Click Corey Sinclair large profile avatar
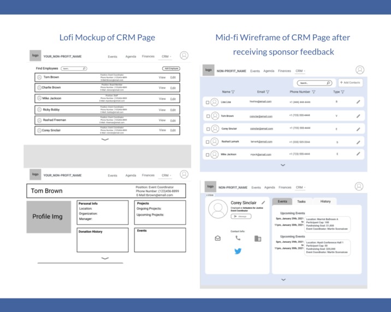391x312 pixels. click(x=218, y=209)
